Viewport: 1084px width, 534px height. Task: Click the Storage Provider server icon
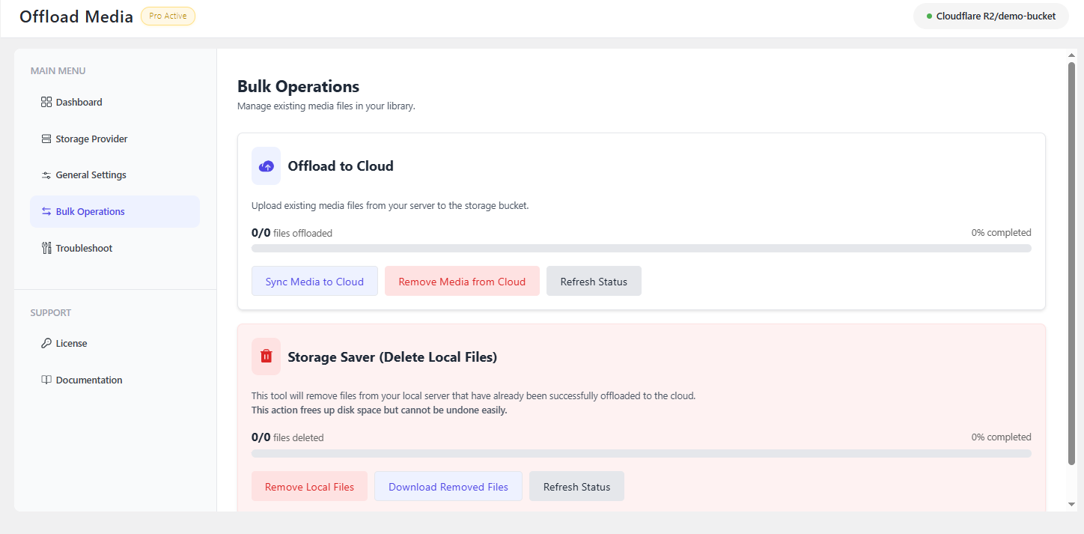click(x=46, y=139)
